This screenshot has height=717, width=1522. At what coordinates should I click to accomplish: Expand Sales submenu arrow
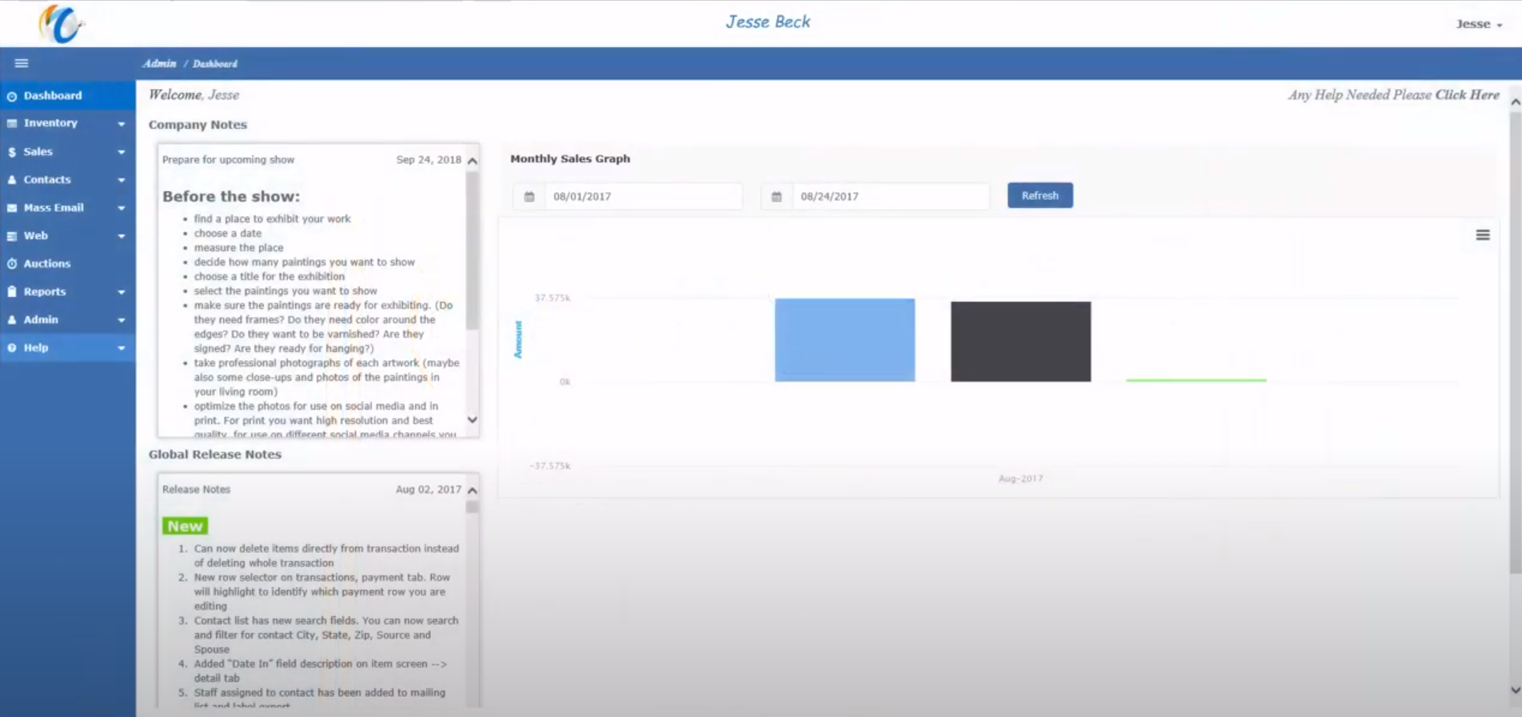pyautogui.click(x=122, y=152)
